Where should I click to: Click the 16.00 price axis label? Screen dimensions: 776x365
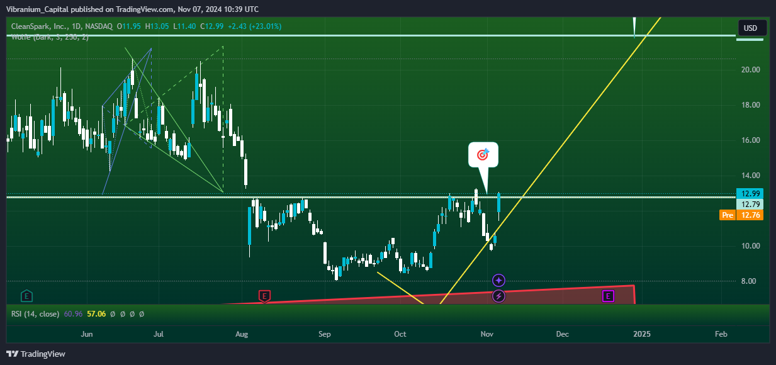pos(750,140)
